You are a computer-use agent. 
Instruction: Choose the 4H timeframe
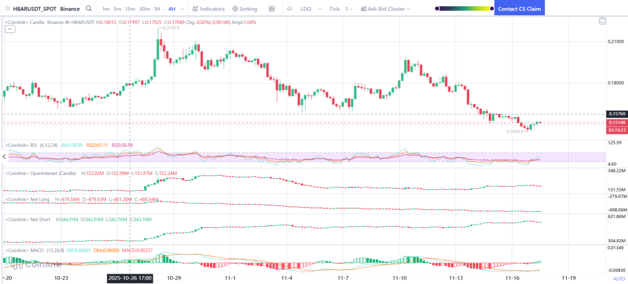point(172,9)
